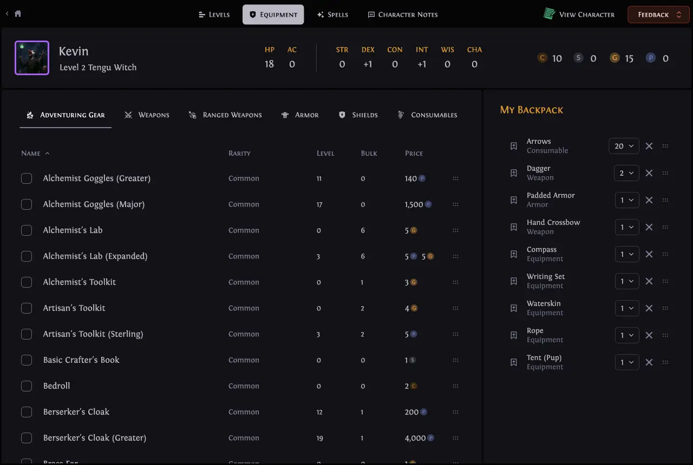This screenshot has height=465, width=693.
Task: Click the home icon in top bar
Action: tap(18, 14)
